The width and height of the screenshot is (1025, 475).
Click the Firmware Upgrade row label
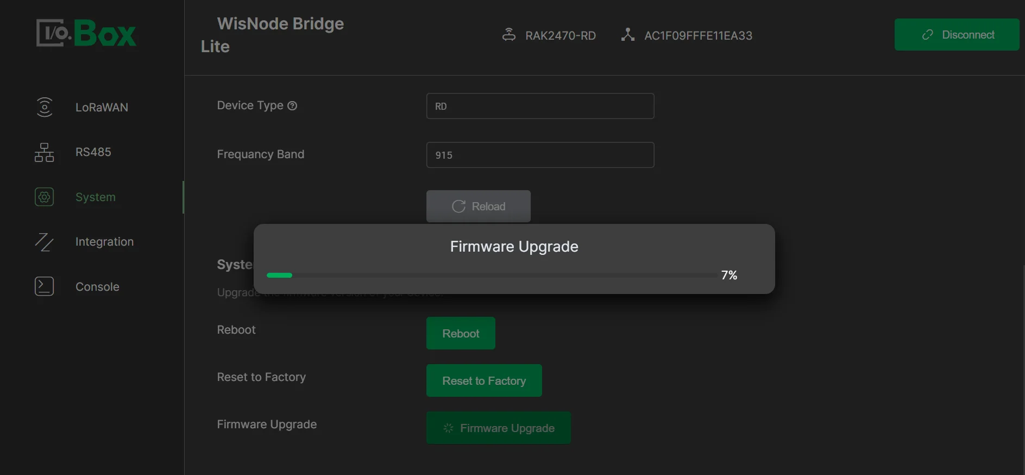click(267, 424)
